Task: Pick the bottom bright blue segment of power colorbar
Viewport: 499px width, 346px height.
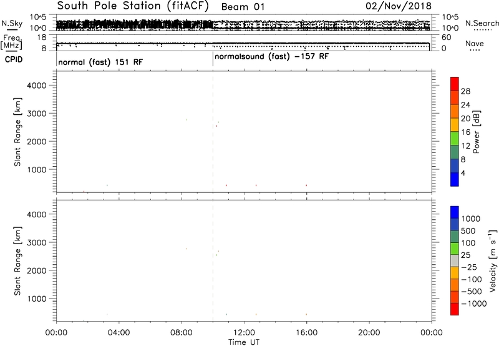Action: [x=455, y=179]
